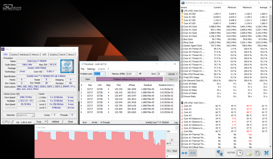Screen dimensions: 273x159
Task: Click the icon beside Core #0 Thermal Throttling
Action: tap(182, 134)
